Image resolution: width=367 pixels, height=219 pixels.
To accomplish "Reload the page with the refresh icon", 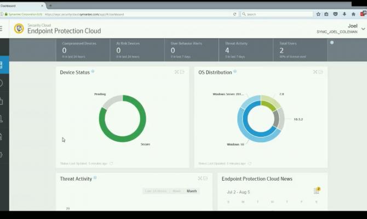I will tap(234, 14).
